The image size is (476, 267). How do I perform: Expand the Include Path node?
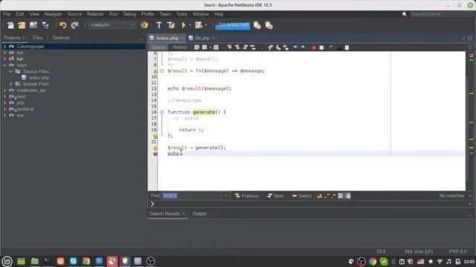(11, 84)
